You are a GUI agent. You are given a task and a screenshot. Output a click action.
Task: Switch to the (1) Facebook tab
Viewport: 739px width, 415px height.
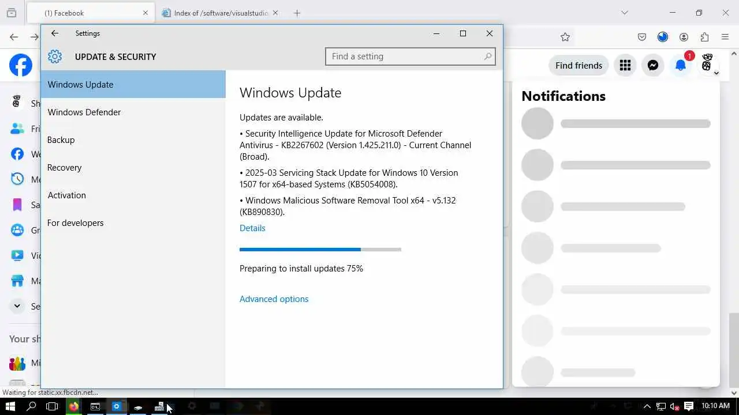tap(91, 13)
